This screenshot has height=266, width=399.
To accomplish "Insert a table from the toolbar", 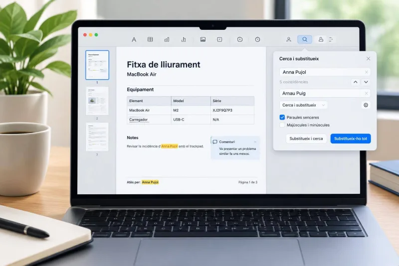I will [x=150, y=39].
